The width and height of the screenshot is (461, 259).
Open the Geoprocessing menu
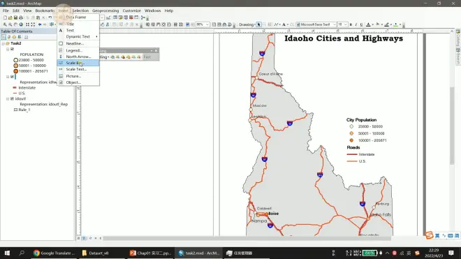(105, 10)
